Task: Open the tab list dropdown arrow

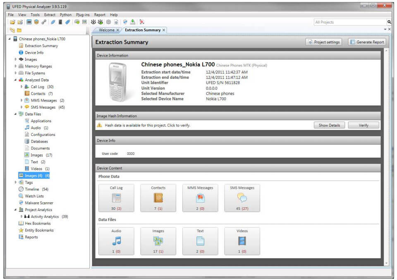Action: 385,29
